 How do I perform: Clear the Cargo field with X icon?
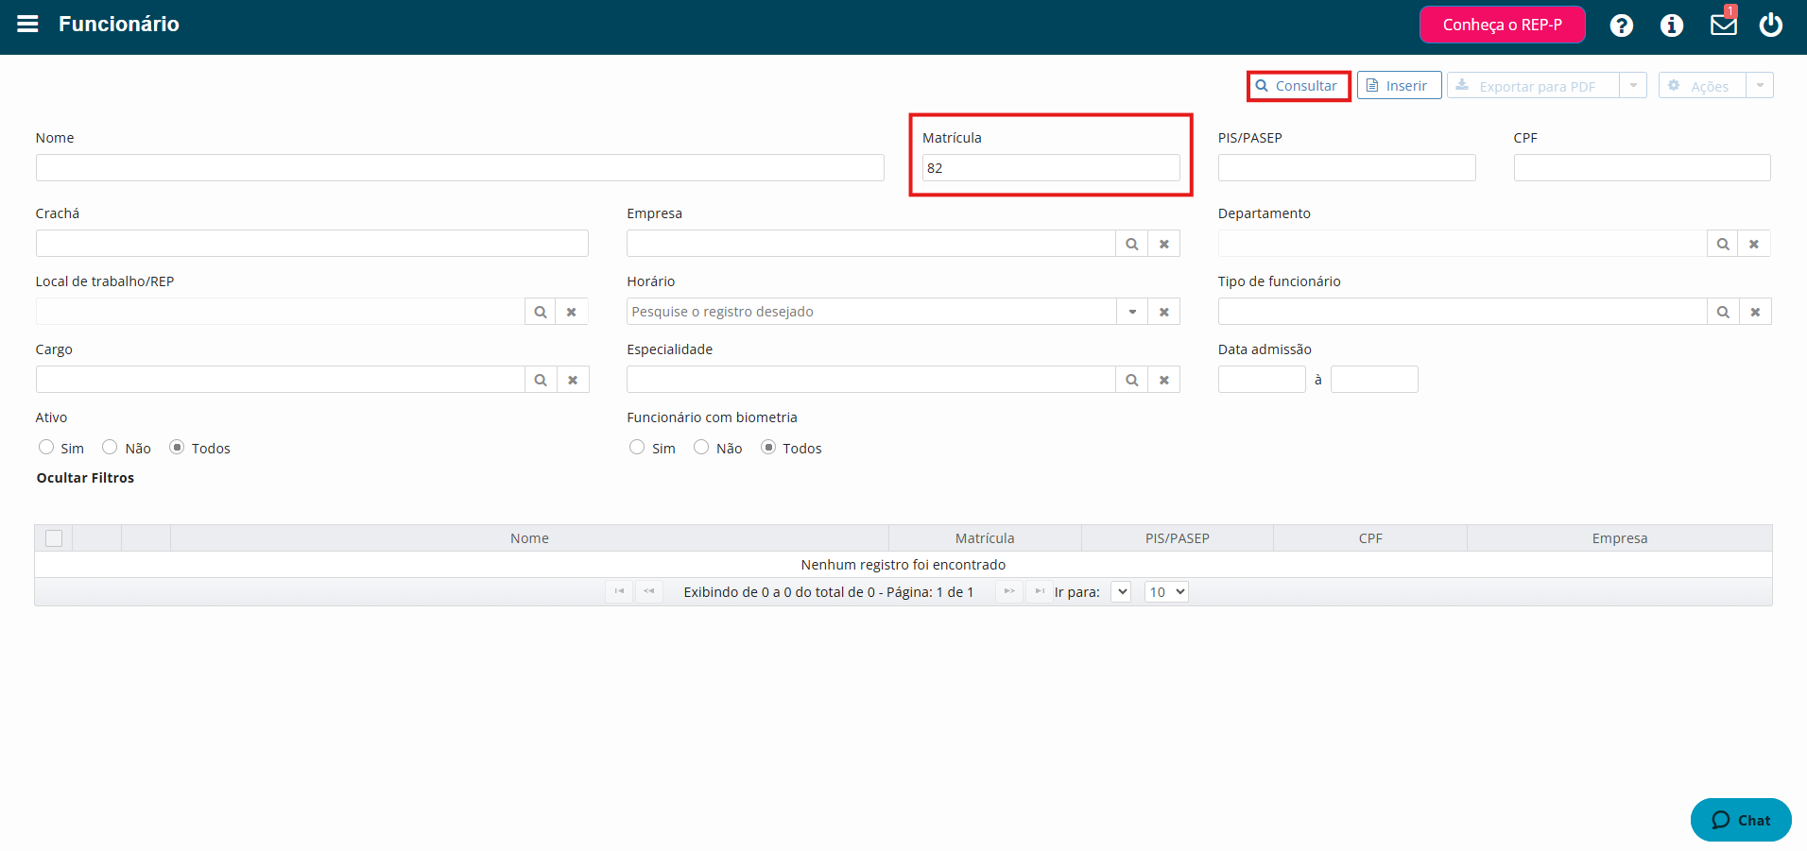573,380
